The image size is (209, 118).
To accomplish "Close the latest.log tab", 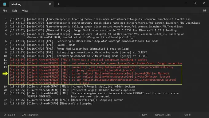I will pos(50,4).
